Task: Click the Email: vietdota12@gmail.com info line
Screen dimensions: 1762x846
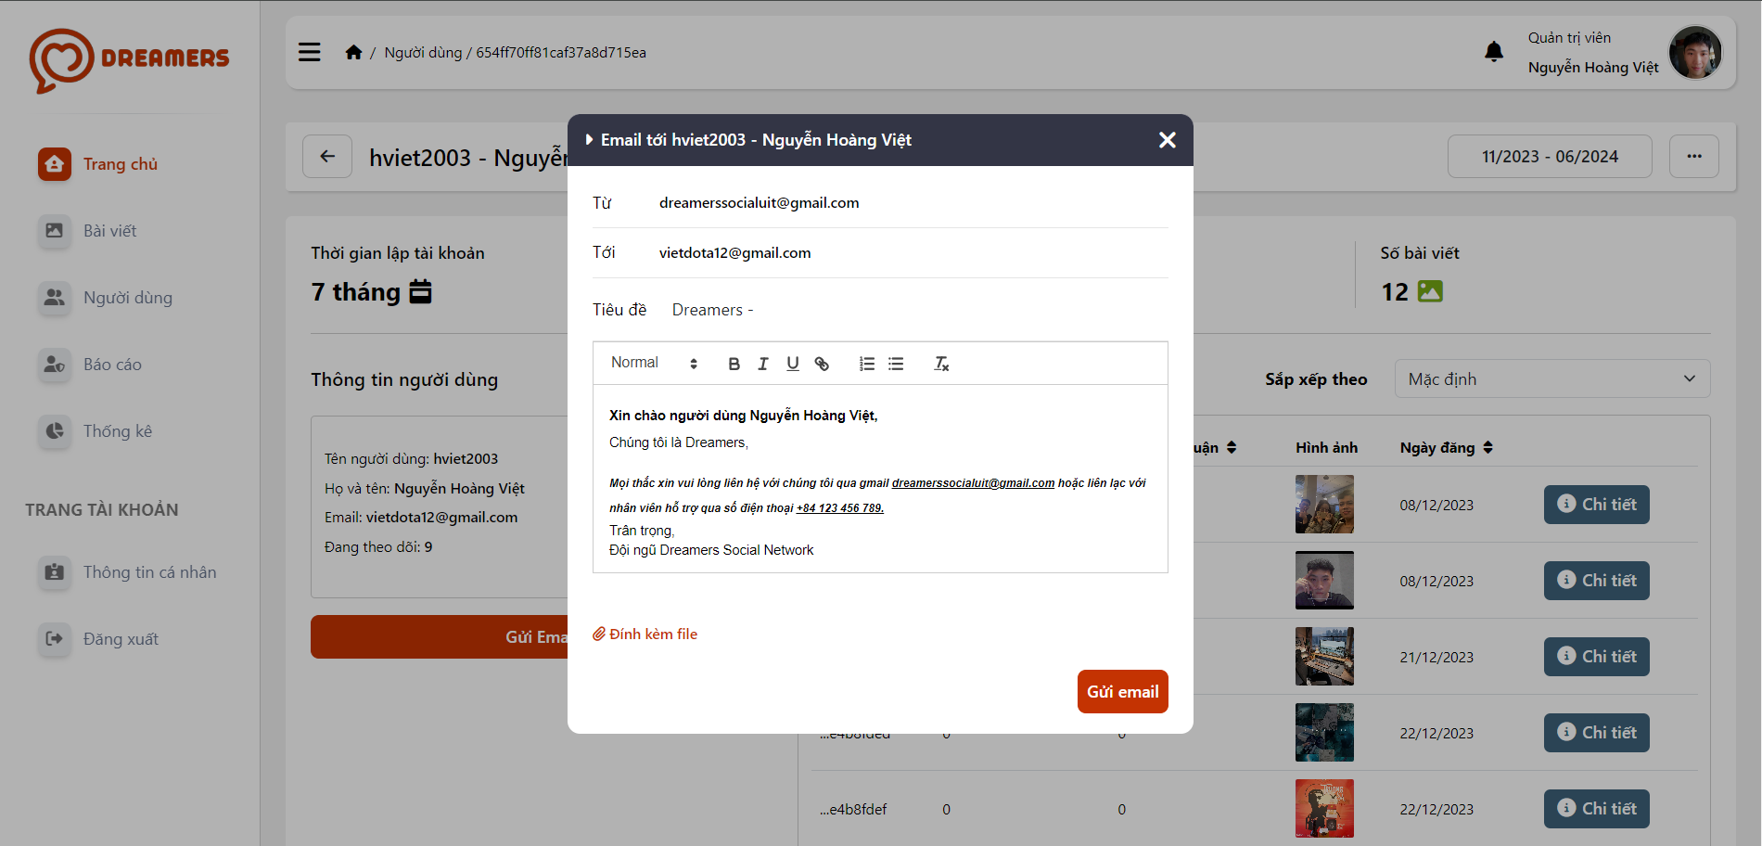Action: coord(421,518)
